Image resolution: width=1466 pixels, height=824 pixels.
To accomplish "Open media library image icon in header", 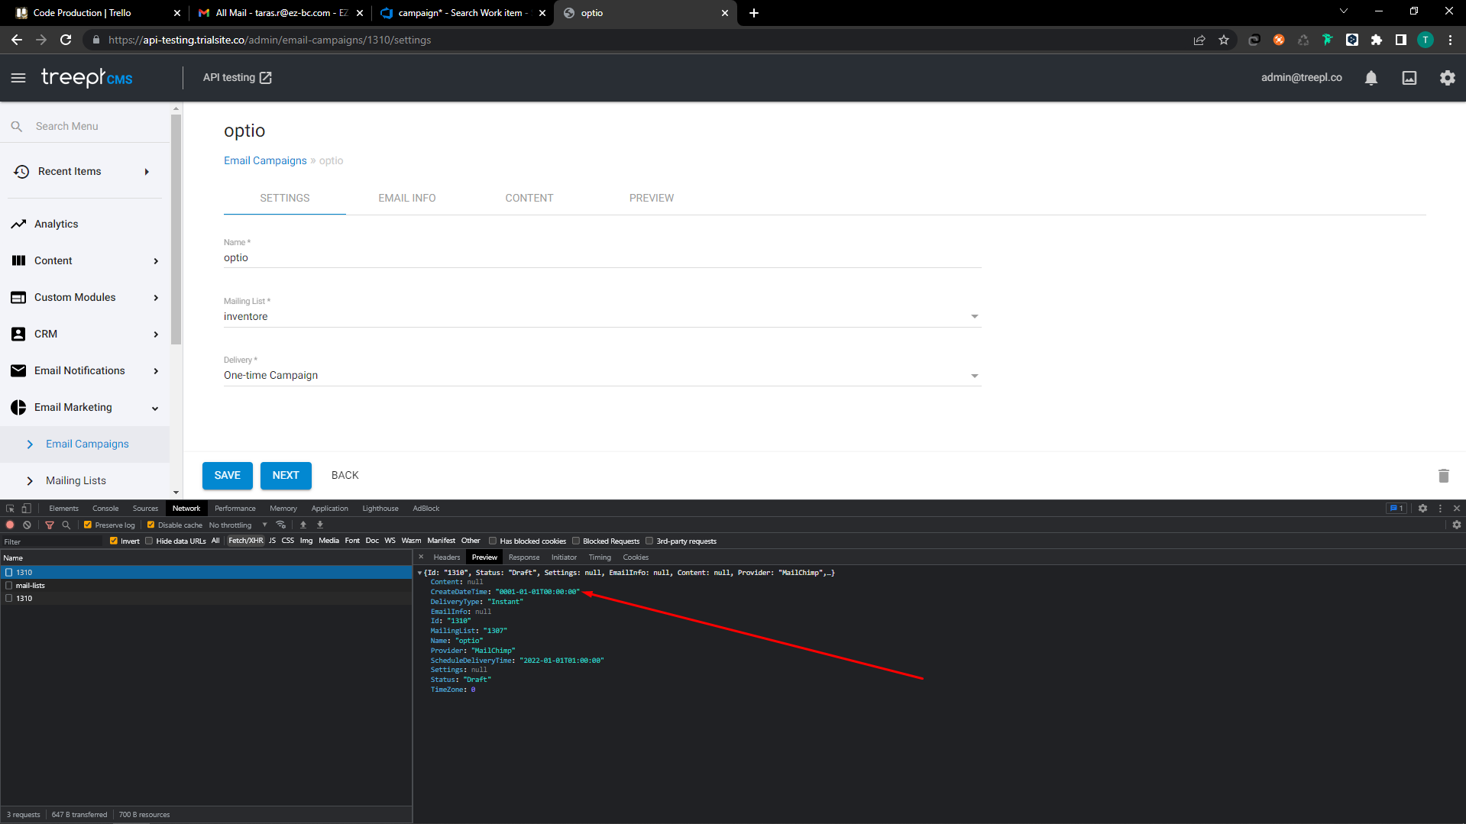I will (1409, 78).
